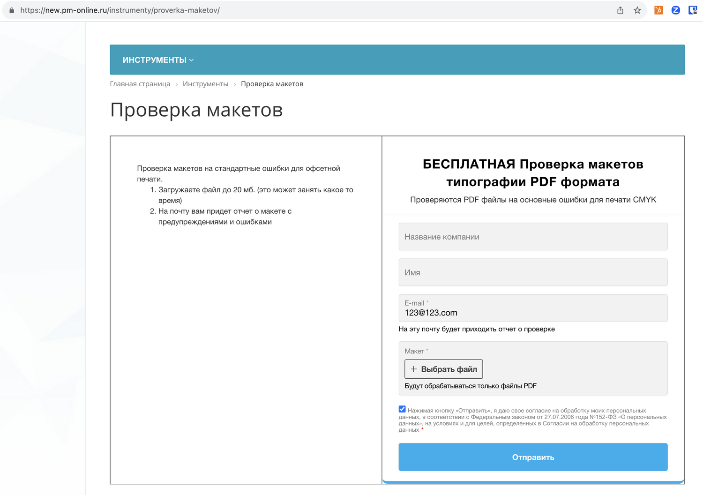This screenshot has height=495, width=703.
Task: Open the blue shield extension icon
Action: point(693,10)
